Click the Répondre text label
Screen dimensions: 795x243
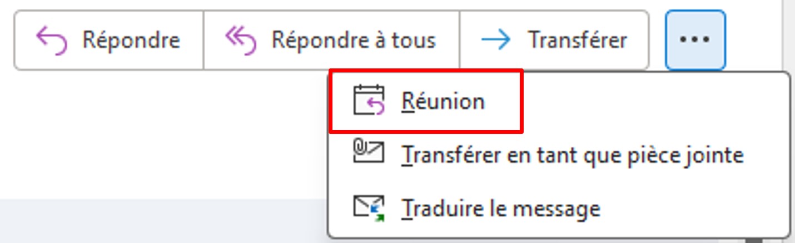(131, 41)
